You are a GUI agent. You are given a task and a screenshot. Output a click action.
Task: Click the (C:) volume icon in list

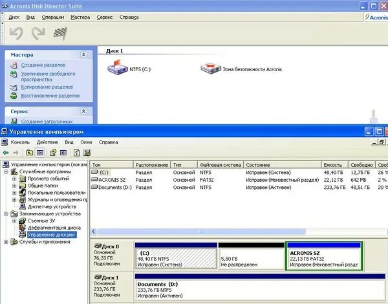pos(94,172)
